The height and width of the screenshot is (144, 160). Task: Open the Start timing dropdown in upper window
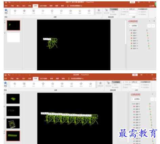coord(132,9)
